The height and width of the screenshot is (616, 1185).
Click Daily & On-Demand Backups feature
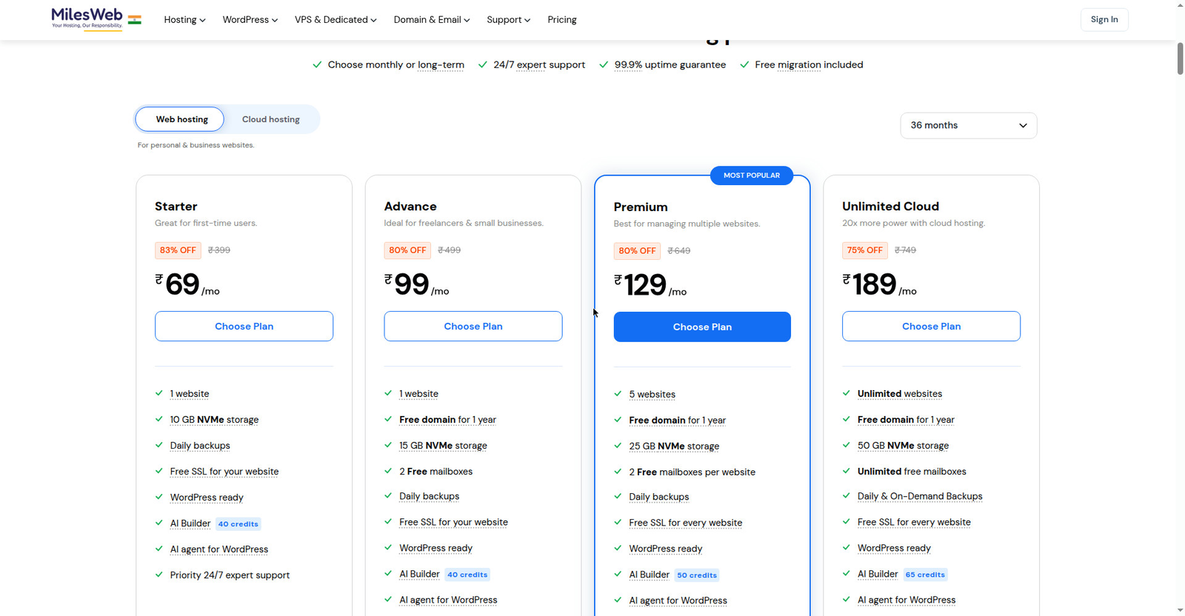point(920,497)
